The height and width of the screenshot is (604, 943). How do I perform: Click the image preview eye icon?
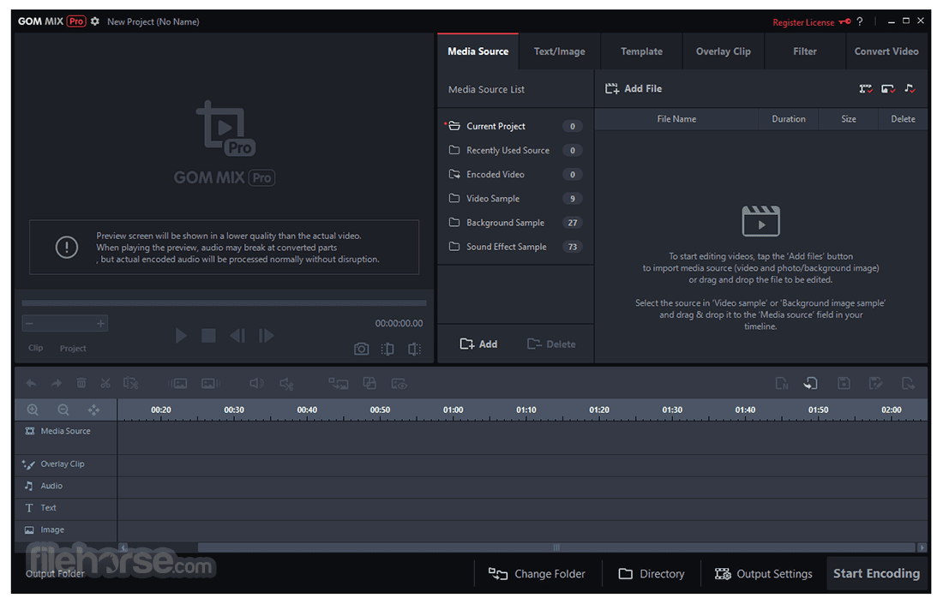pyautogui.click(x=399, y=384)
